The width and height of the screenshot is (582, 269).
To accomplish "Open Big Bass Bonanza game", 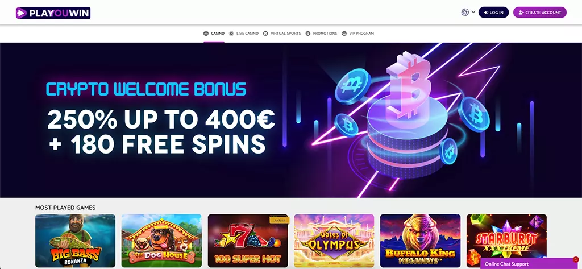I will coord(76,241).
